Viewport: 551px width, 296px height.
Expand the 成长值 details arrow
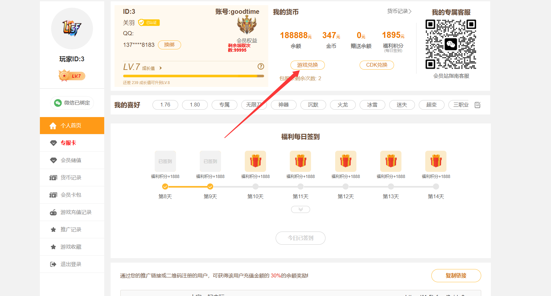(161, 68)
